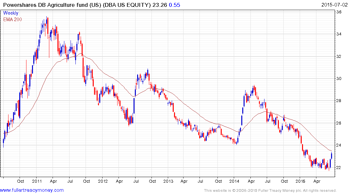Image resolution: width=351 pixels, height=195 pixels.
Task: Click the date 2015-07-02
Action: [x=334, y=5]
